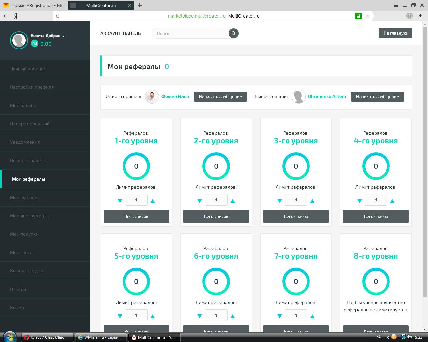Decrease level 3 referral limit
Viewport: 428px width, 342px height.
point(280,201)
